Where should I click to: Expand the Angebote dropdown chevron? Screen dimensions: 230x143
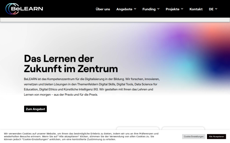pos(135,9)
